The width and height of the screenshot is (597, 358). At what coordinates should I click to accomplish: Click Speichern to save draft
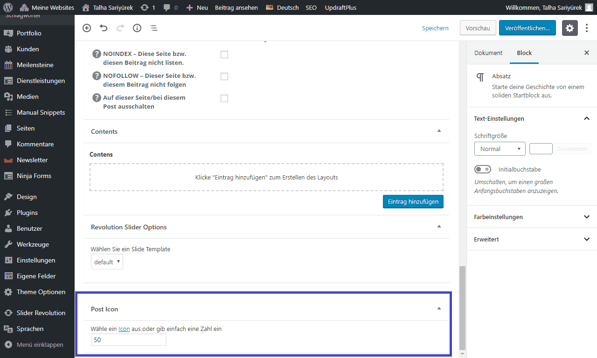435,28
